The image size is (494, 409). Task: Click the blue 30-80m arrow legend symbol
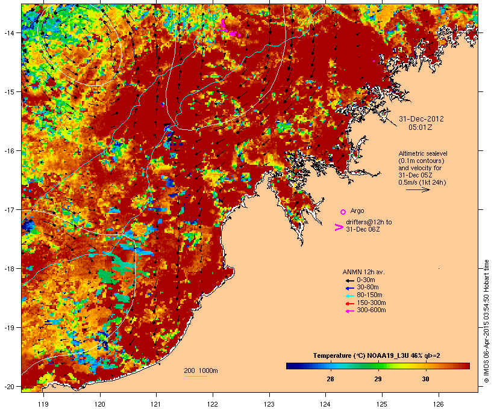pyautogui.click(x=349, y=288)
